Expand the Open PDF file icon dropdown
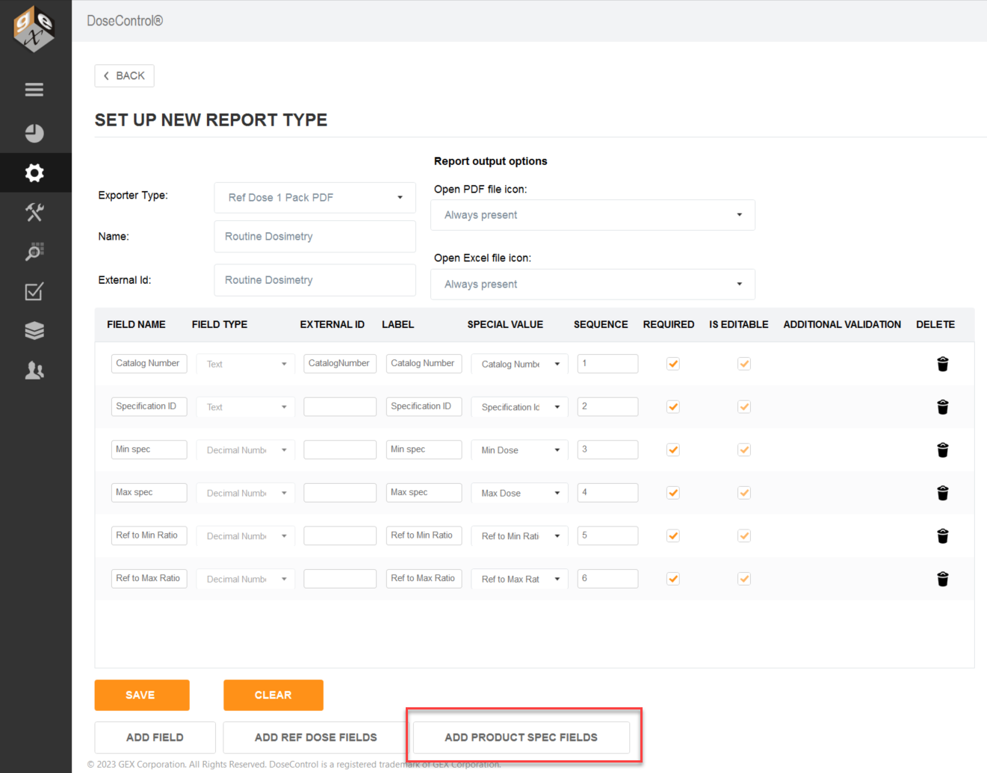Image resolution: width=987 pixels, height=773 pixels. (x=592, y=215)
